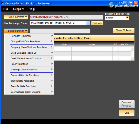Select Standardize Functions menu item
This screenshot has height=124, width=139.
pyautogui.click(x=29, y=81)
